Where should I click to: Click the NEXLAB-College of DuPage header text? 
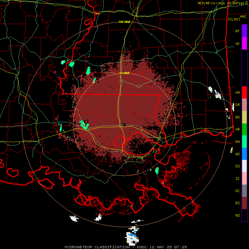(222, 3)
